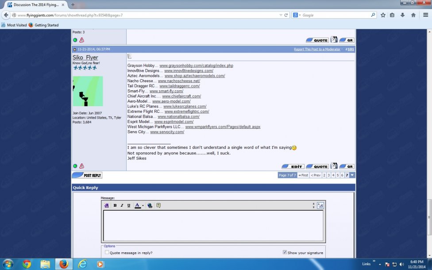Open Siko_Flyer's avatar image
Screen dimensions: 432x270
pyautogui.click(x=88, y=91)
